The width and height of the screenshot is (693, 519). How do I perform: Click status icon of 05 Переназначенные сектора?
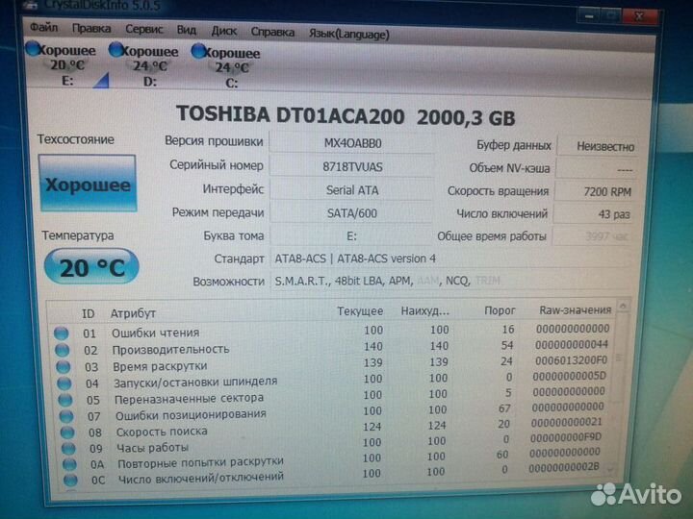pos(65,400)
